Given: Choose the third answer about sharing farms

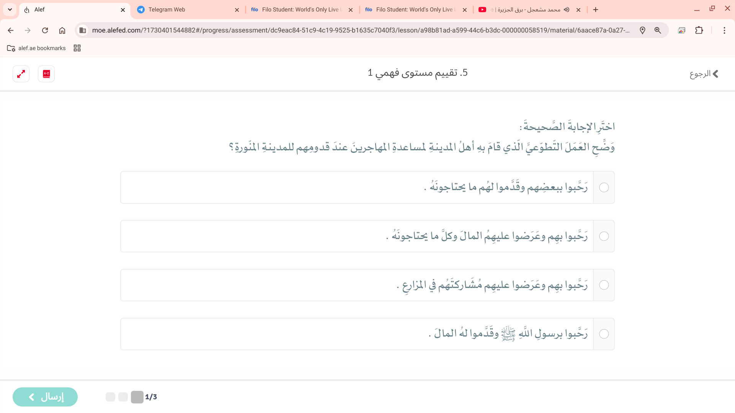Looking at the screenshot, I should [604, 285].
